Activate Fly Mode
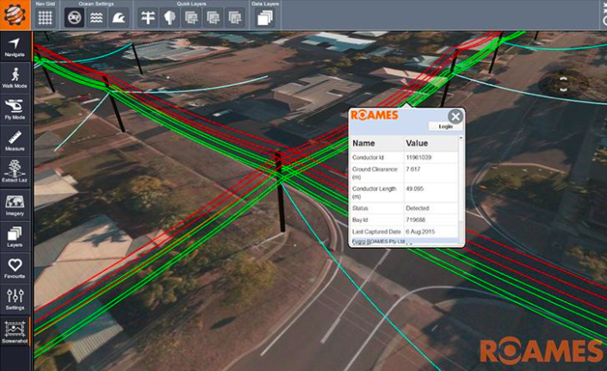The image size is (607, 371). [15, 108]
